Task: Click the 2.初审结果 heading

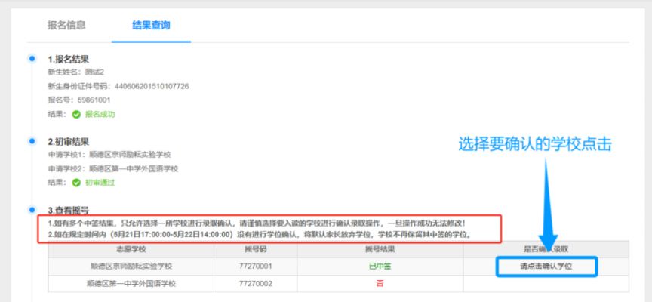Action: pos(69,142)
